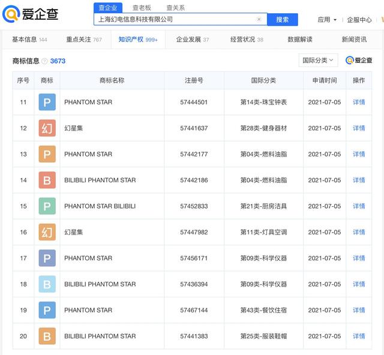Image resolution: width=384 pixels, height=355 pixels.
Task: Click the 爱企查 logo in header
Action: [31, 14]
